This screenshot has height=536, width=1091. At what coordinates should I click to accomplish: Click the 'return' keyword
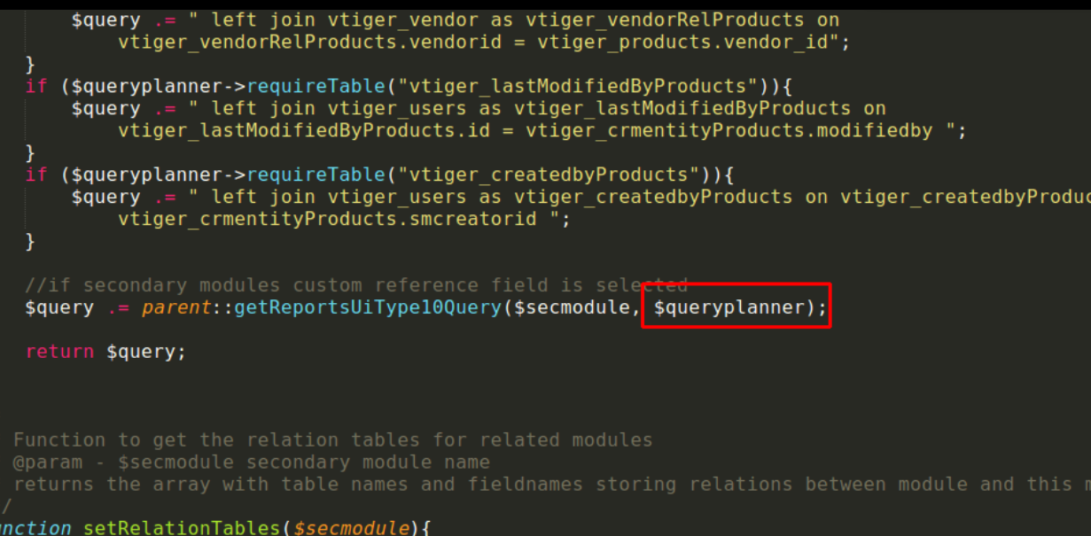coord(60,352)
